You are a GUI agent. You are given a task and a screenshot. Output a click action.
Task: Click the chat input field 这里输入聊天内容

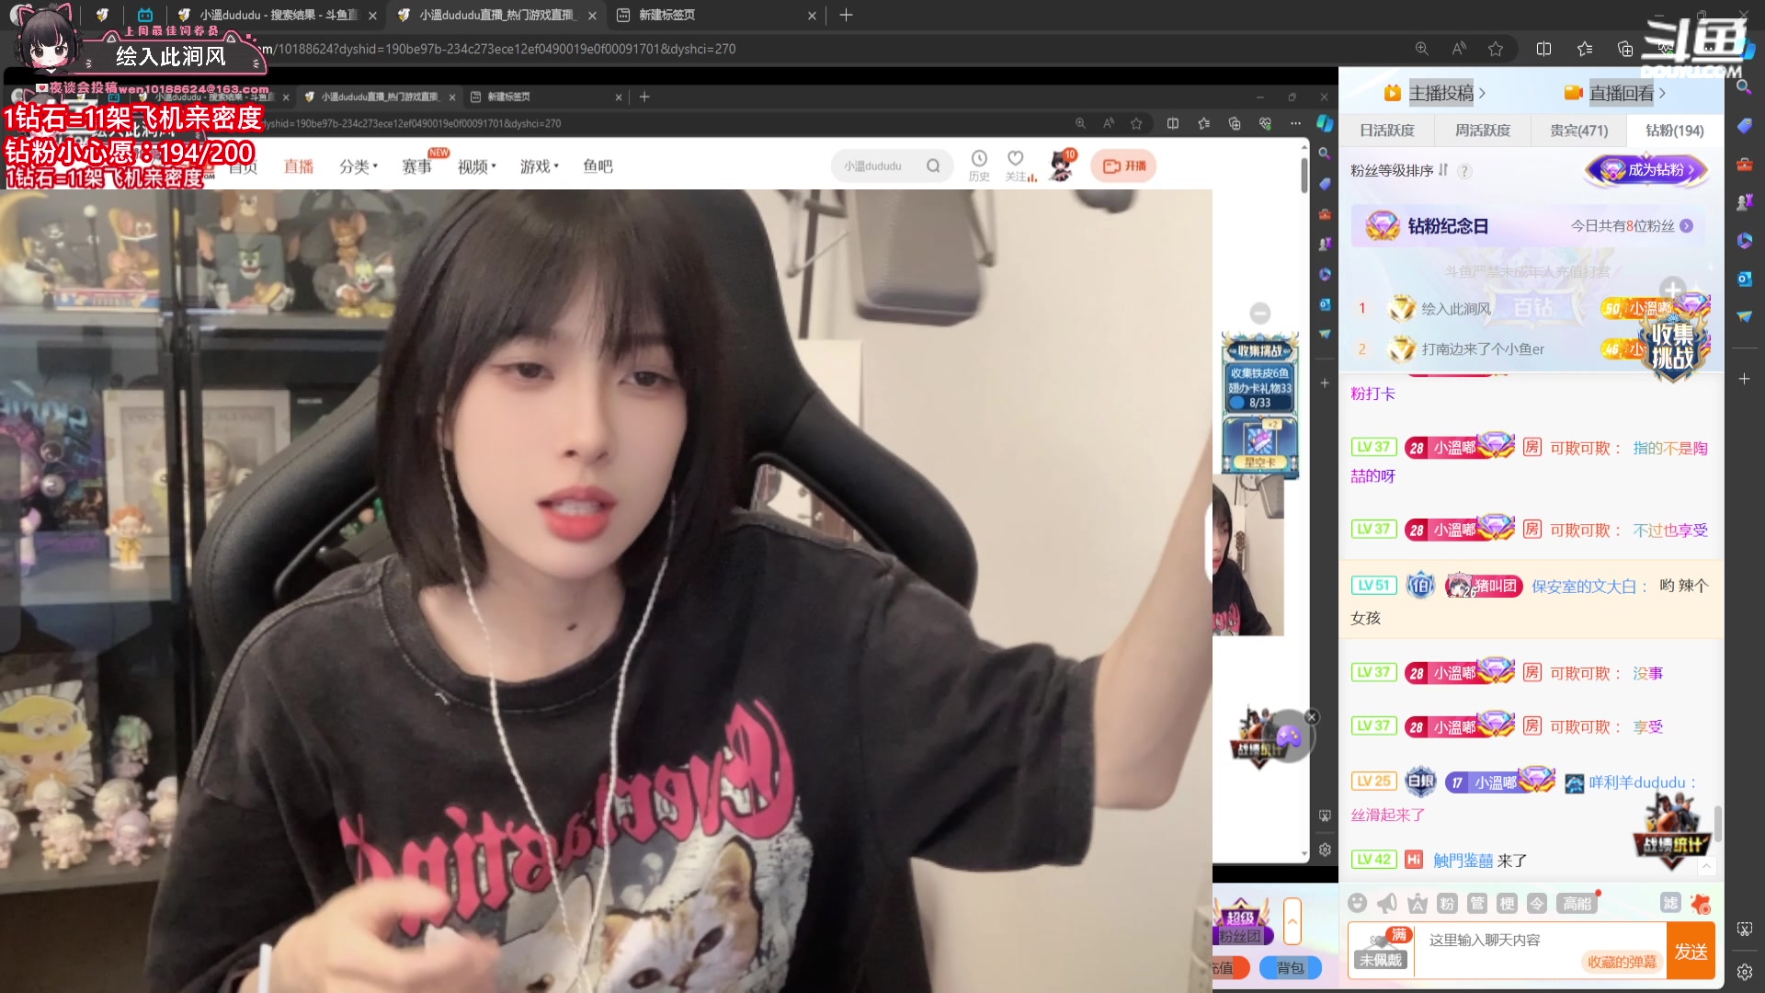tap(1541, 940)
